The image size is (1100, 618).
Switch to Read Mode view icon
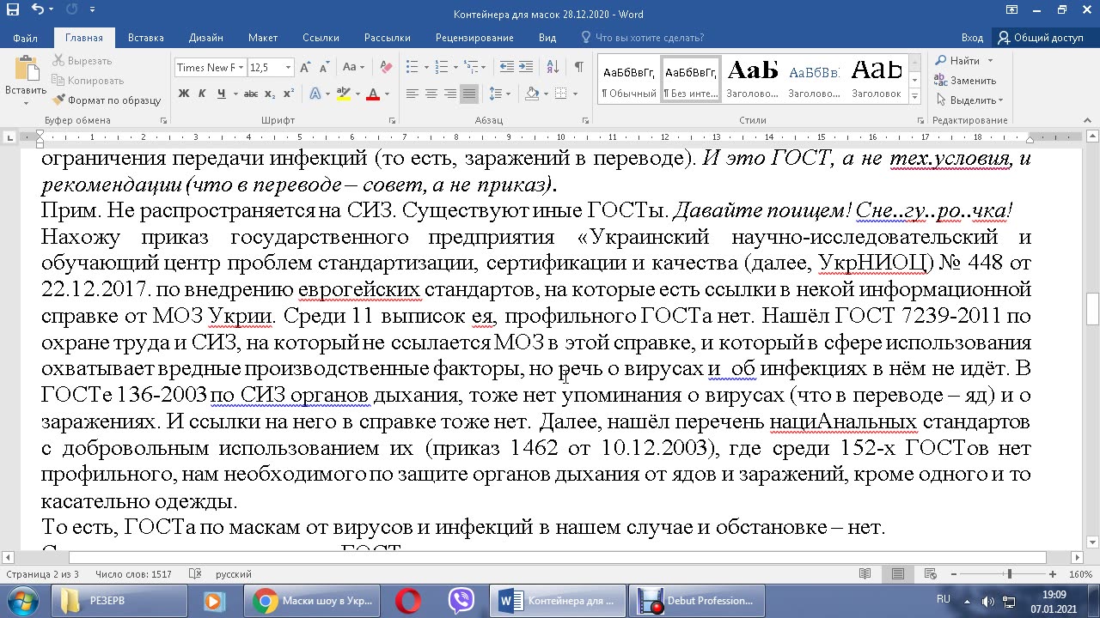pos(865,573)
